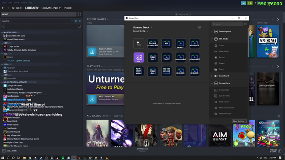The width and height of the screenshot is (285, 160).
Task: Switch Steam library to grid collections view
Action: coord(79,14)
